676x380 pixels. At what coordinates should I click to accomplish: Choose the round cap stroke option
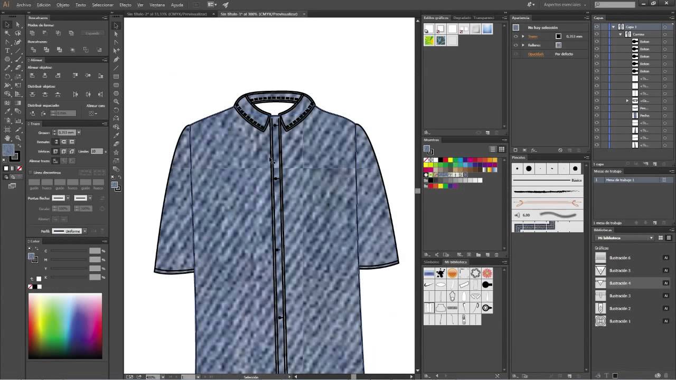64,142
